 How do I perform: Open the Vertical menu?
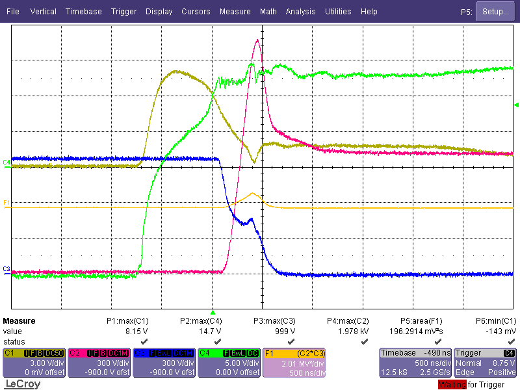[x=43, y=12]
